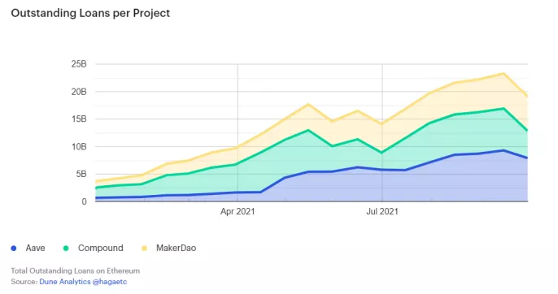Click the blue Aave legend dot
Viewport: 558px width, 294px height.
(14, 249)
